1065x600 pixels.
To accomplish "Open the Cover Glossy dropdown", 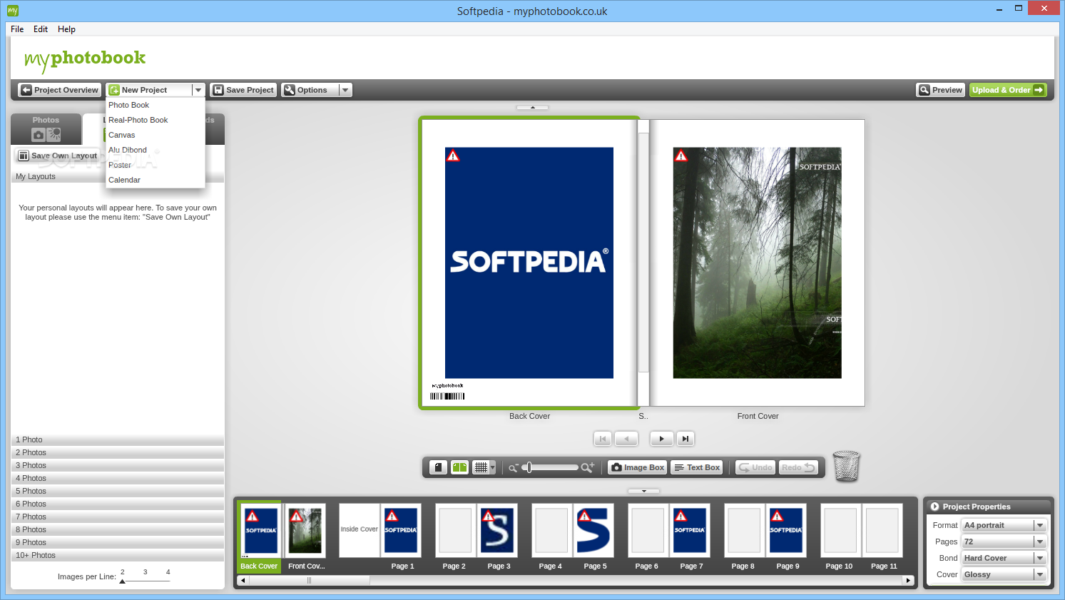I will 1004,574.
